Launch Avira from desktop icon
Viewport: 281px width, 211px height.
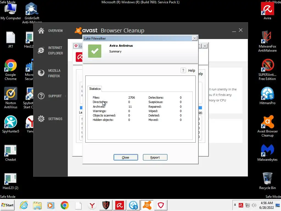(x=267, y=11)
